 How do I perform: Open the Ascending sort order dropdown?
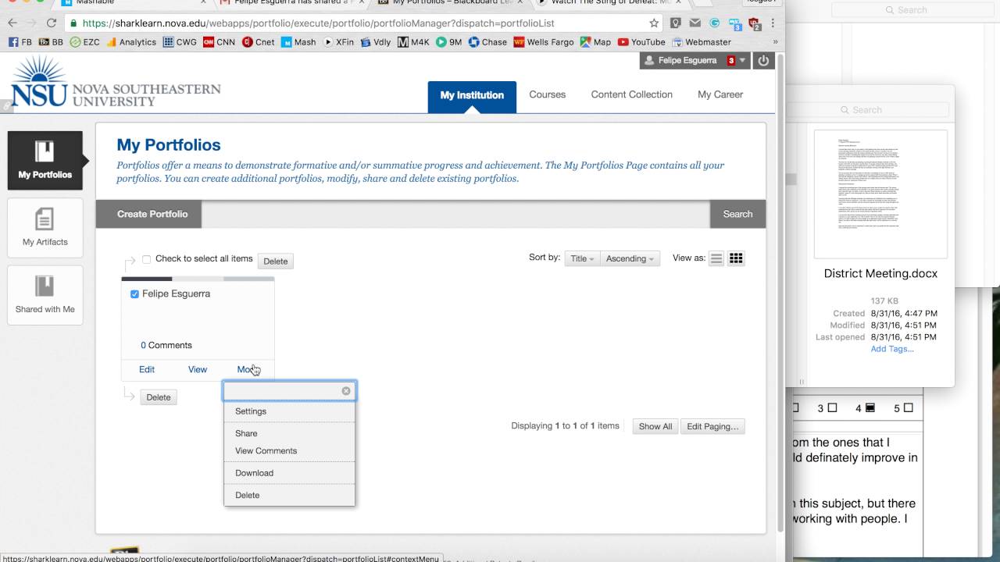pos(630,258)
